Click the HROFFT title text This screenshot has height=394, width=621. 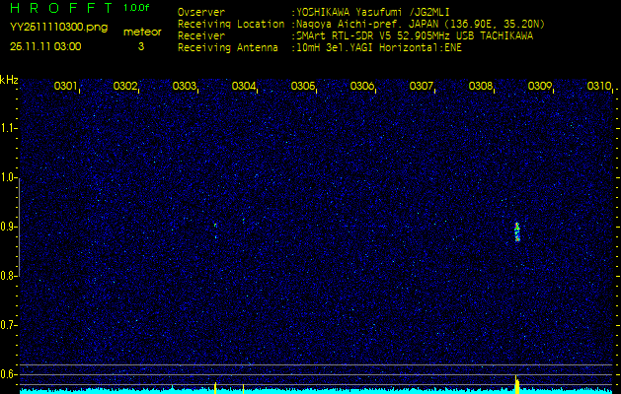59,8
